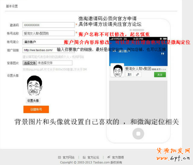Click the icon beside 官方论坛
This screenshot has height=165, width=193.
click(x=84, y=157)
